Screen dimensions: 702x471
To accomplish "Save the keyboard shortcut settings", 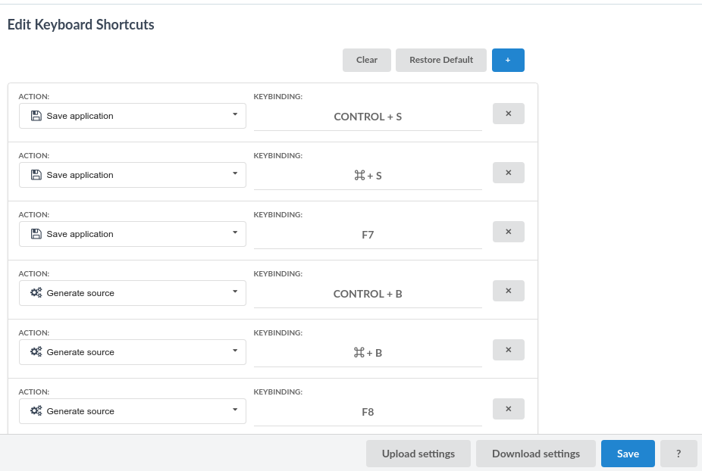I will 628,453.
